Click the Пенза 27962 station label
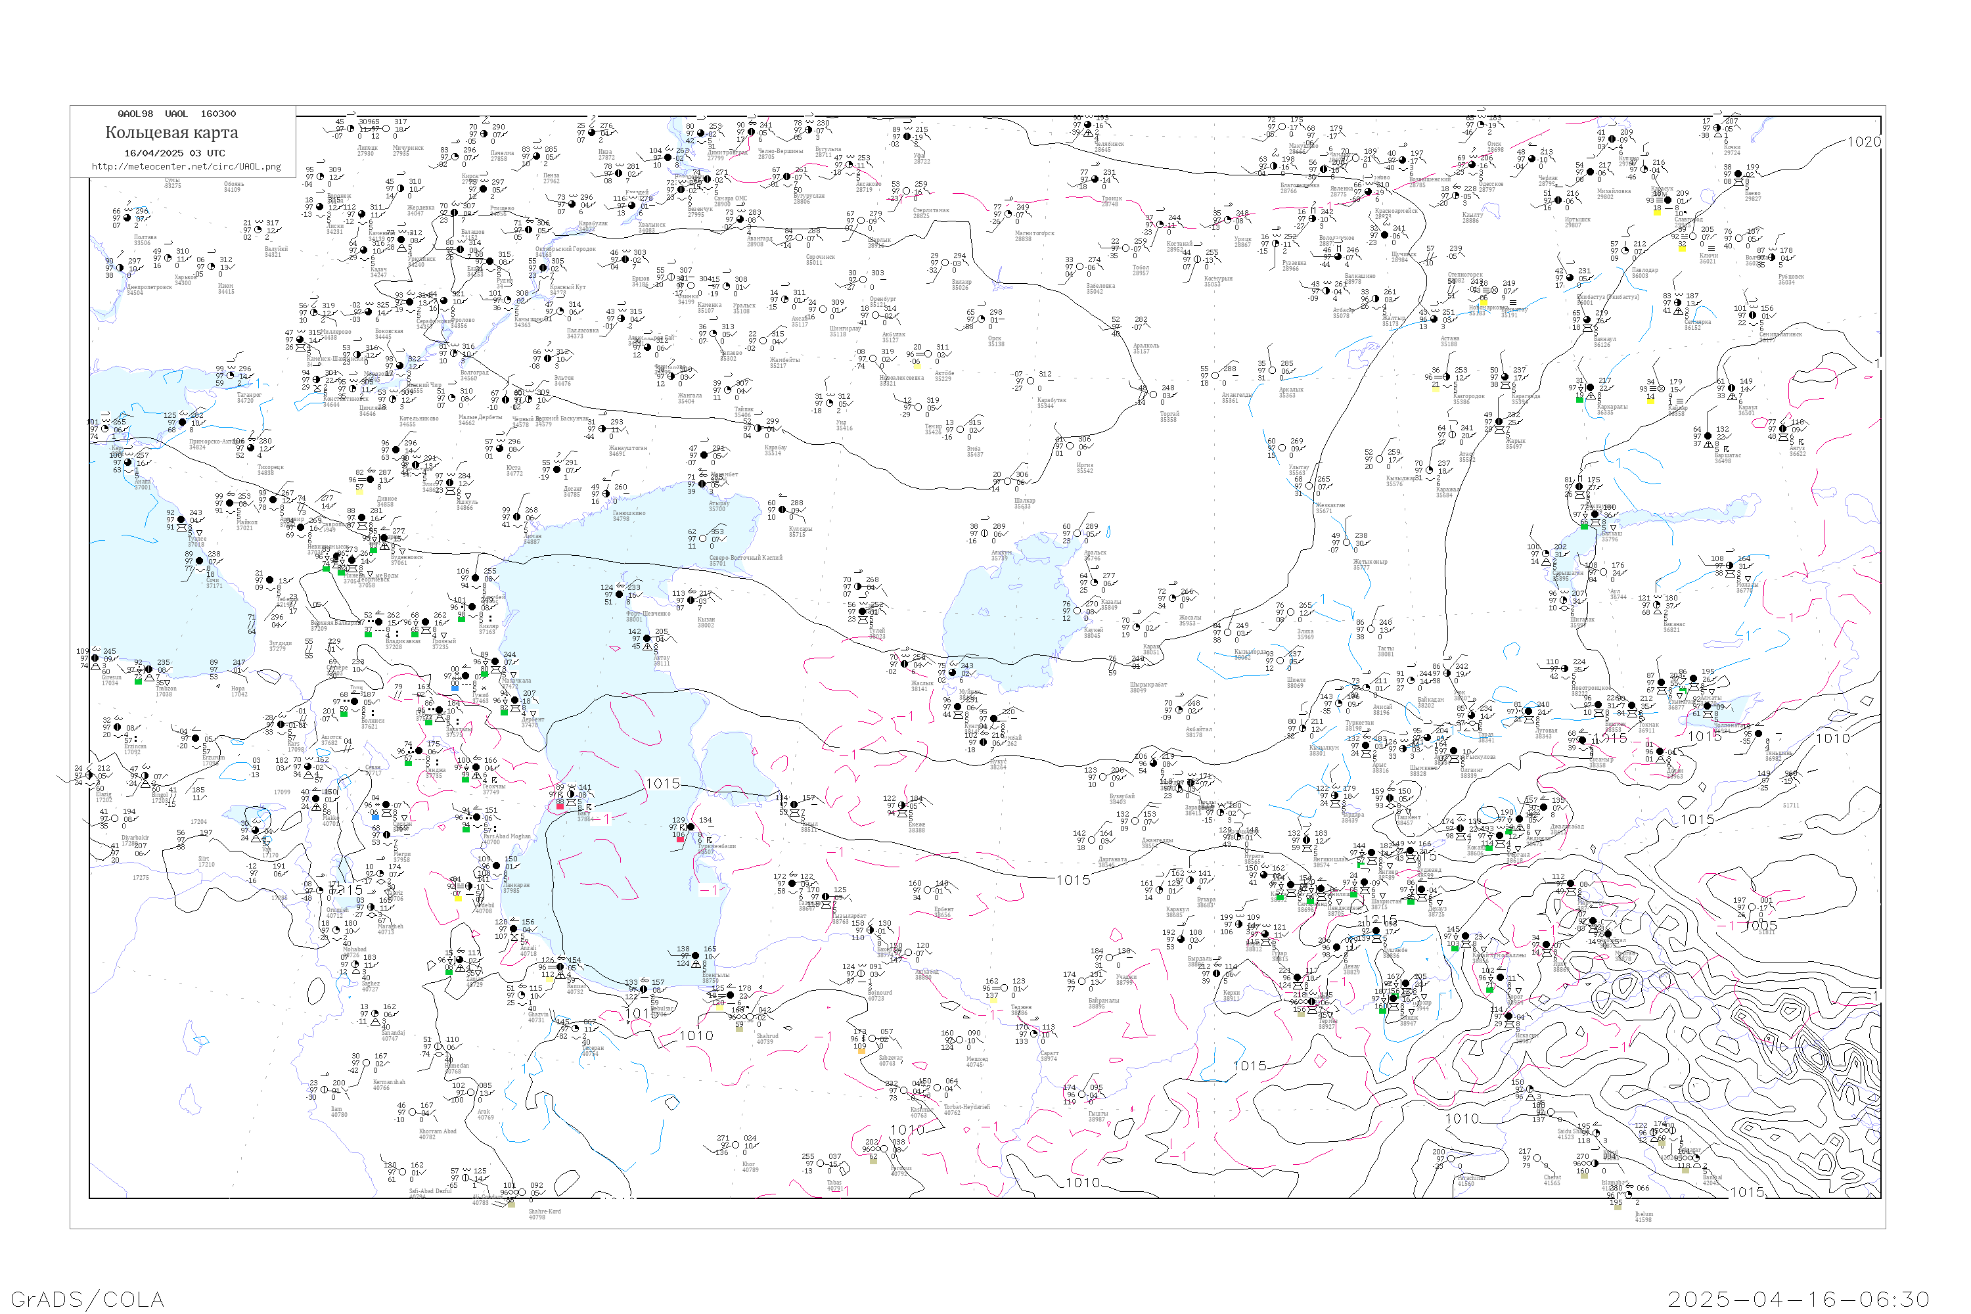 pos(551,179)
